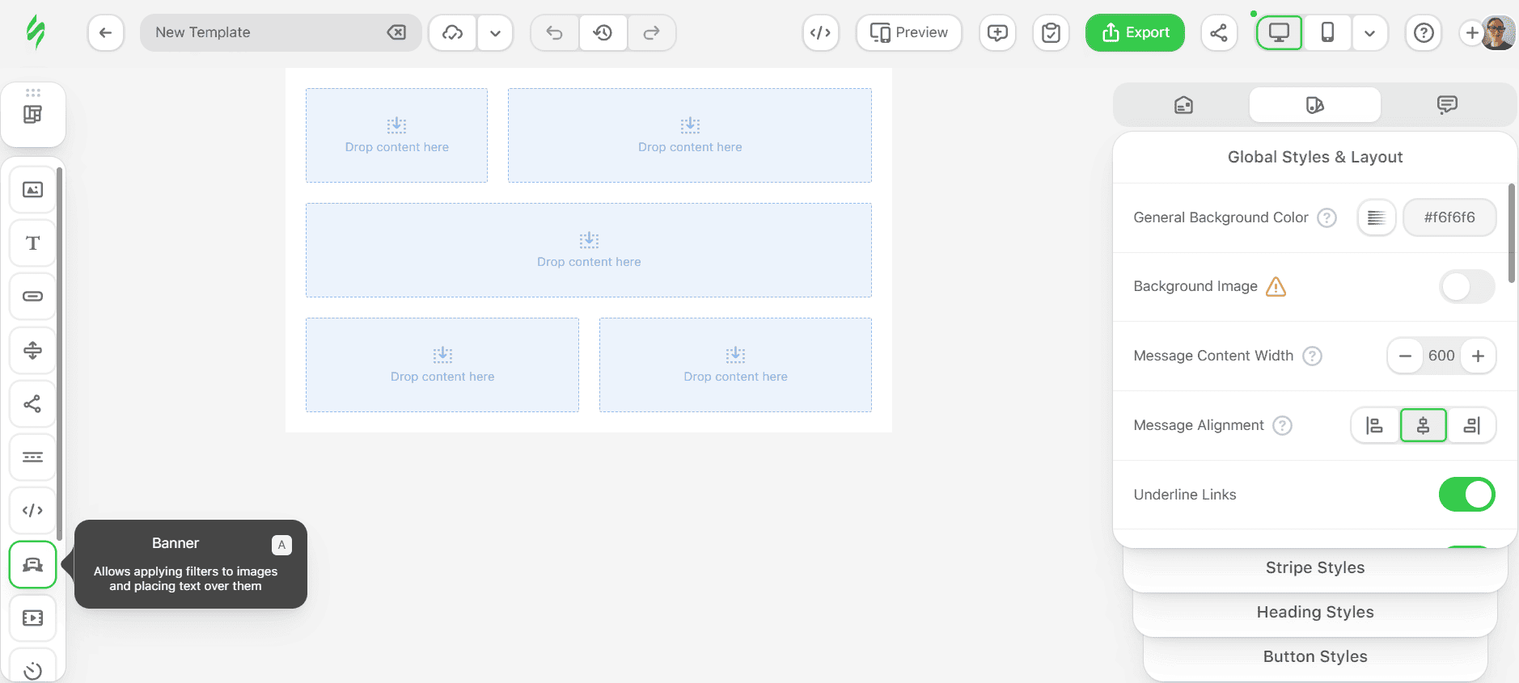This screenshot has width=1519, height=683.
Task: Click the cloud save icon
Action: point(453,32)
